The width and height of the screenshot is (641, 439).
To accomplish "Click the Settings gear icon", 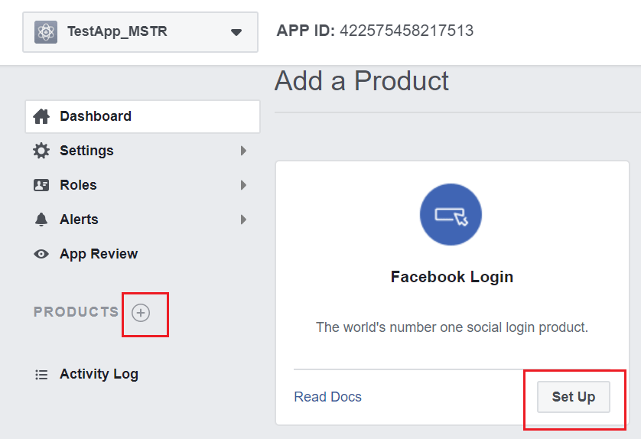I will (x=41, y=151).
